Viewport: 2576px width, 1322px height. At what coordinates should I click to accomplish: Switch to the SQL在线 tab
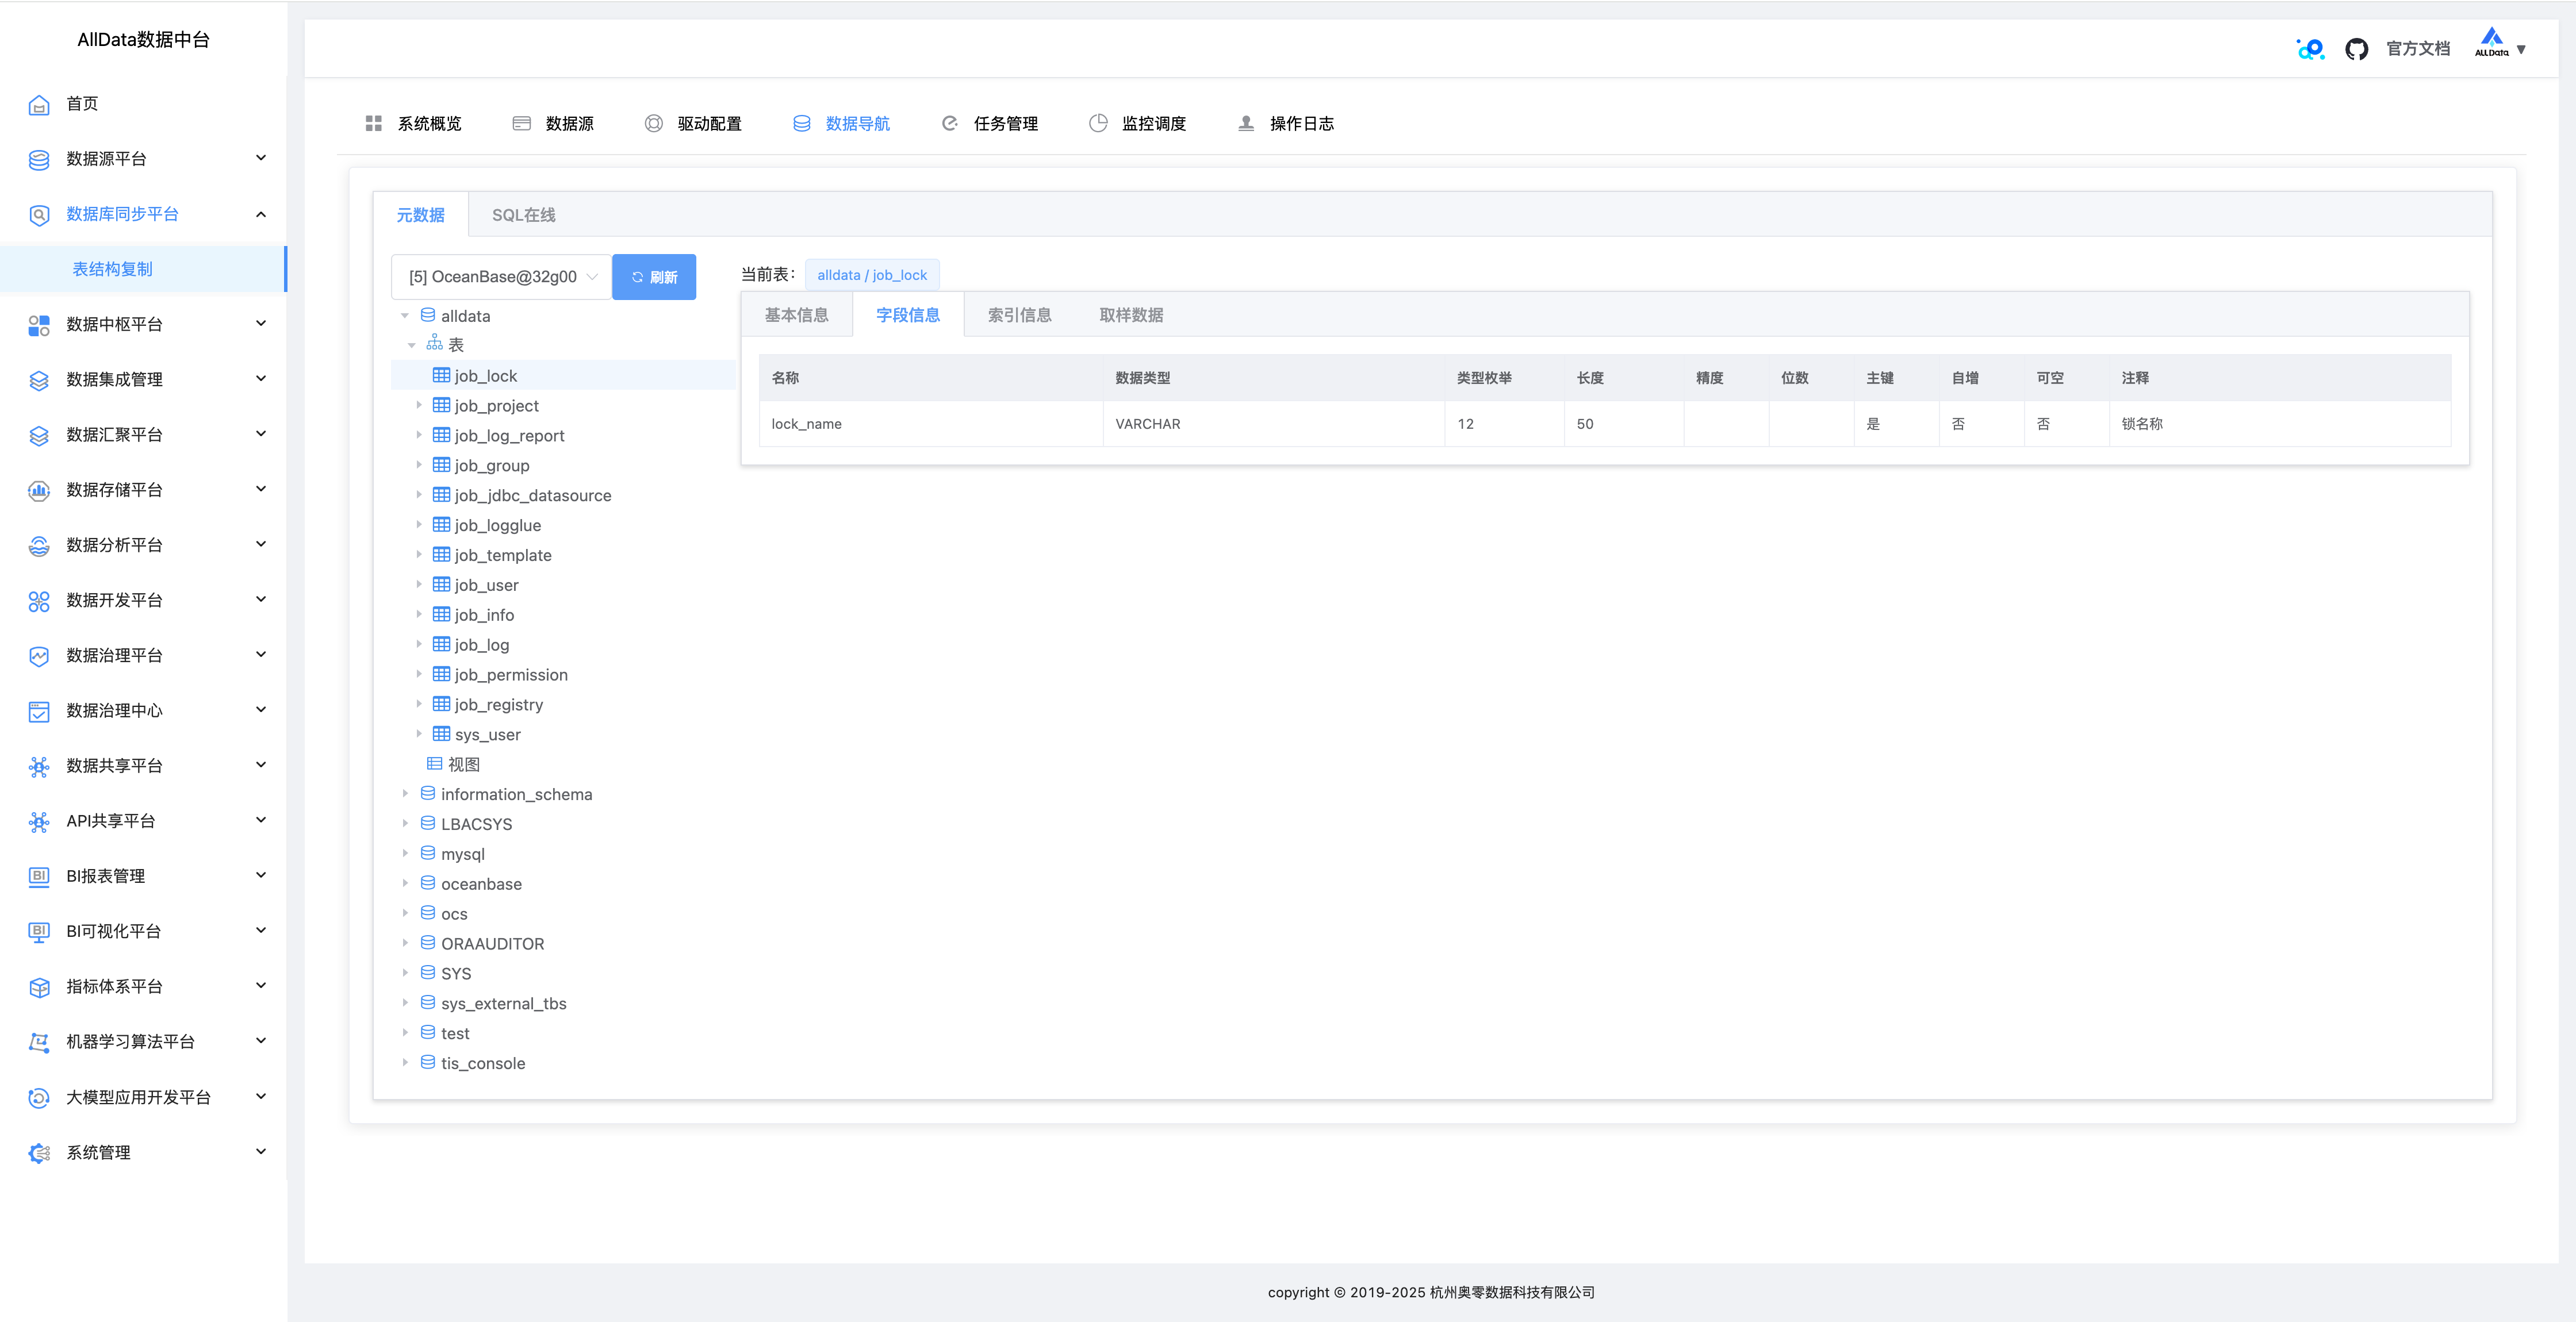coord(523,215)
